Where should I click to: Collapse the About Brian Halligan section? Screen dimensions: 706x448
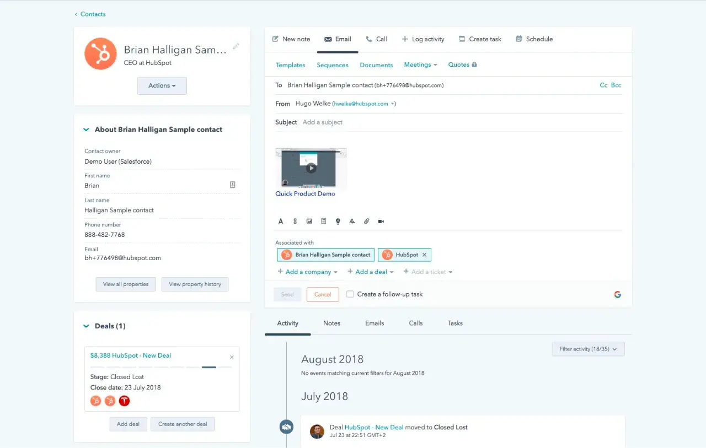point(86,130)
